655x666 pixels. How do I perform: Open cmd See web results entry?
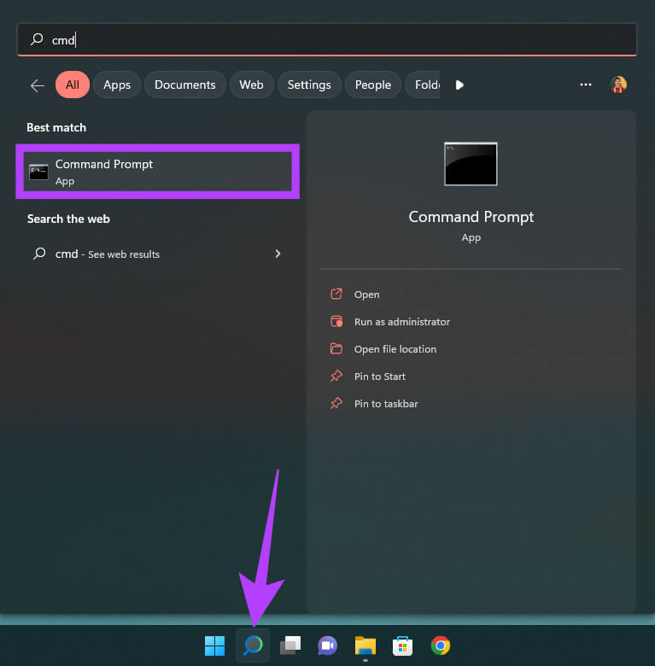coord(158,254)
